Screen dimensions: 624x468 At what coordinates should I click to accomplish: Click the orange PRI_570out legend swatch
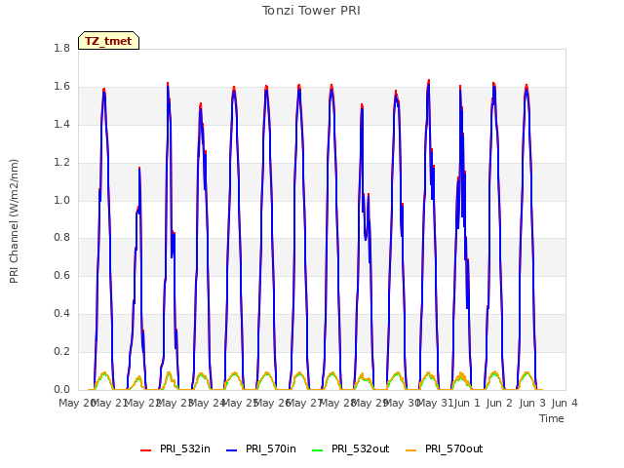click(411, 450)
